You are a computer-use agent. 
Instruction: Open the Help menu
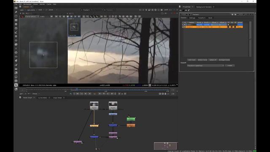[54, 4]
